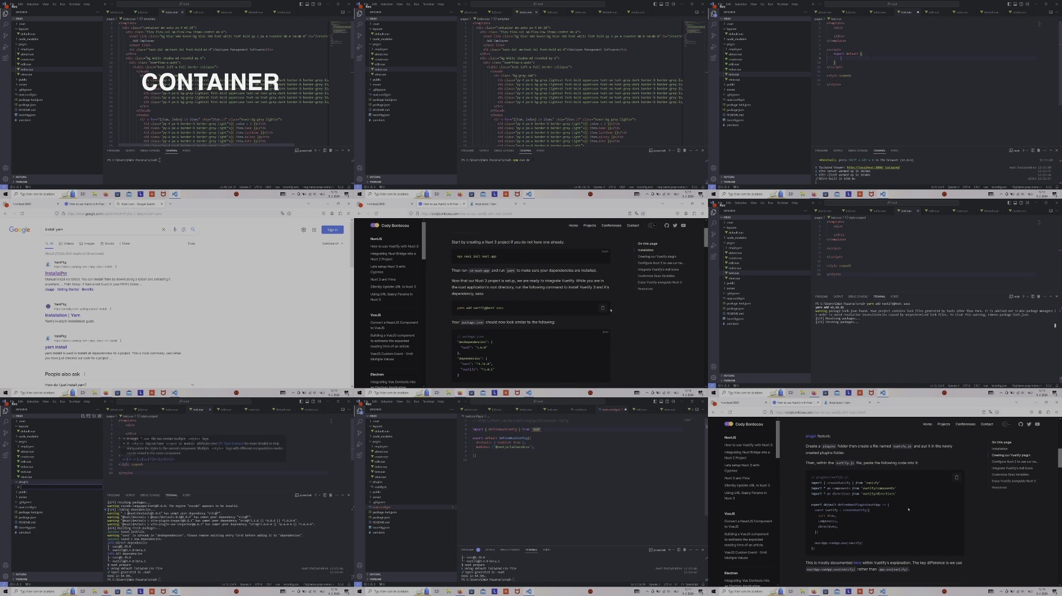The image size is (1062, 596).
Task: Switch to the Images results tab
Action: click(x=87, y=243)
